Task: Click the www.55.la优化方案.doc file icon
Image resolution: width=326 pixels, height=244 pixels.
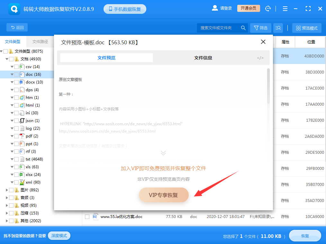Action: coord(95,217)
